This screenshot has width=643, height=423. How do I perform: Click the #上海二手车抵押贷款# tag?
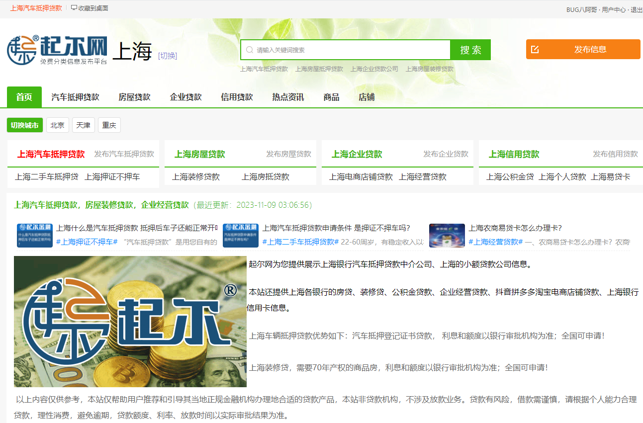(300, 242)
